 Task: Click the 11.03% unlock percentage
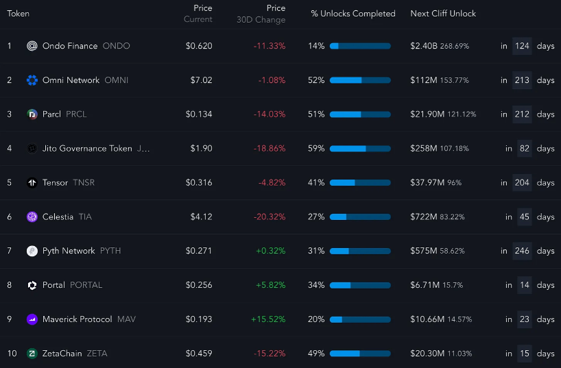pos(459,354)
